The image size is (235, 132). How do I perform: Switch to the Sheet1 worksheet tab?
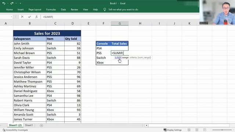[x=29, y=125]
